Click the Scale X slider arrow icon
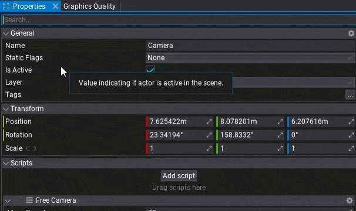 pyautogui.click(x=209, y=148)
